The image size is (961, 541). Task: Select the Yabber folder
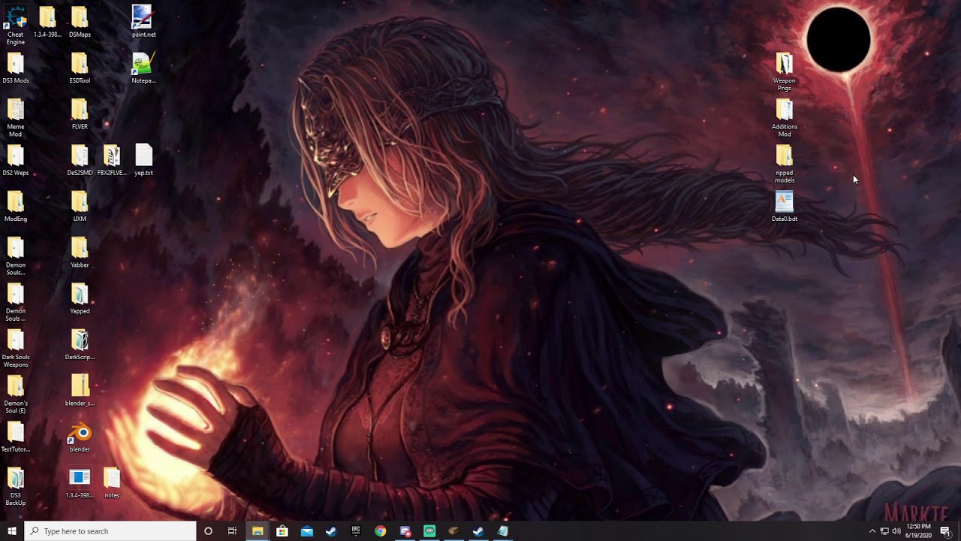pyautogui.click(x=80, y=252)
